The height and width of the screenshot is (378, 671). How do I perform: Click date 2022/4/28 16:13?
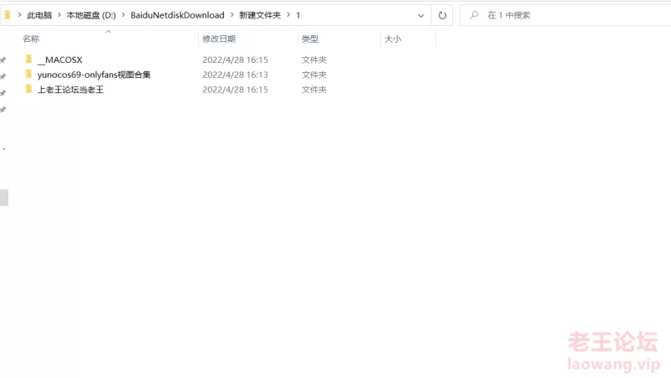tap(235, 75)
